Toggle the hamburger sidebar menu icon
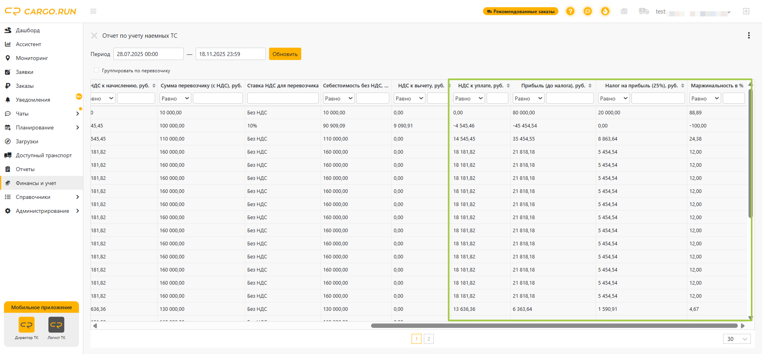 point(93,11)
